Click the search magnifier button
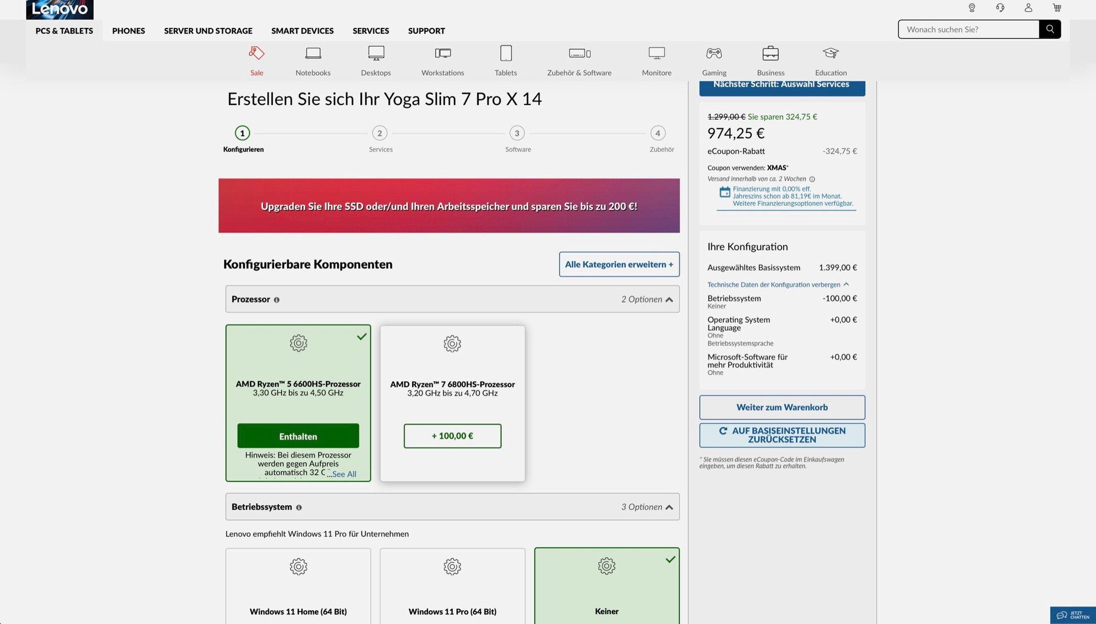 1050,29
